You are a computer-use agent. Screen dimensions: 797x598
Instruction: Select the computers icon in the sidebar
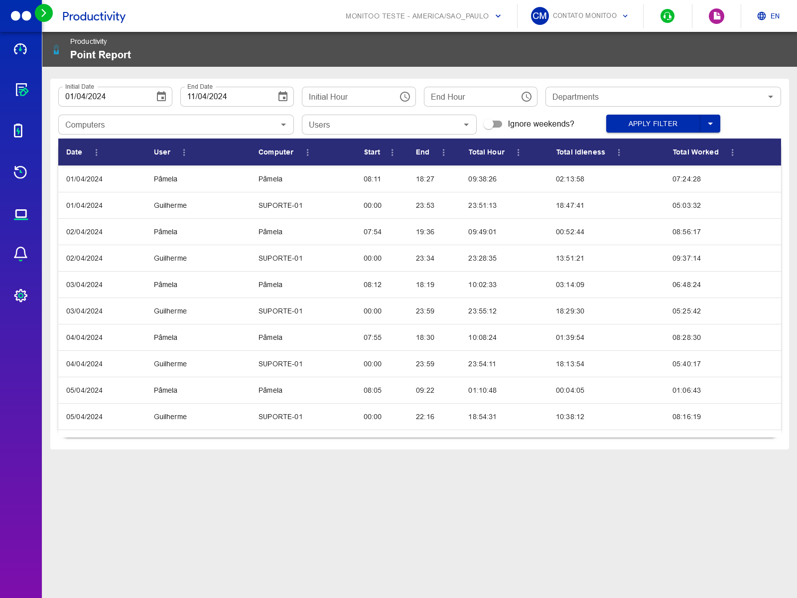[x=20, y=214]
